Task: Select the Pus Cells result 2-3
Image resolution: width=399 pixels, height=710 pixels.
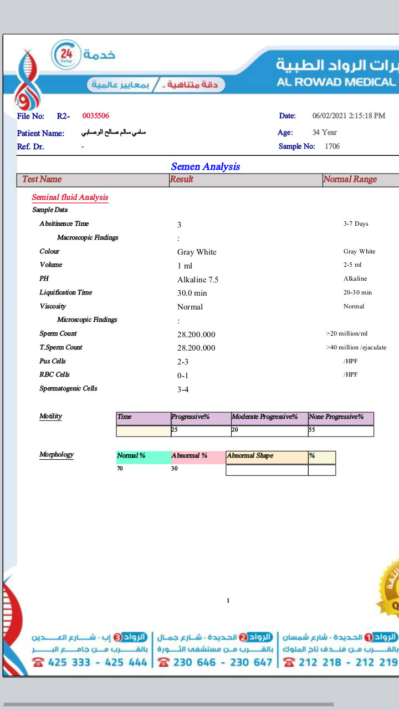Action: [x=183, y=362]
